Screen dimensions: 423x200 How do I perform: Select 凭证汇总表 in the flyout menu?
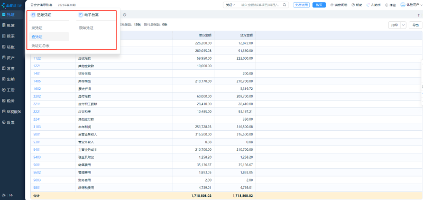point(41,46)
